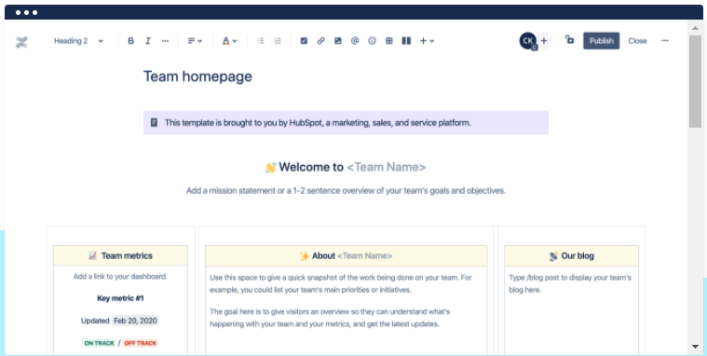Click the 'Use this space' paragraph
Image resolution: width=707 pixels, height=356 pixels.
point(341,284)
